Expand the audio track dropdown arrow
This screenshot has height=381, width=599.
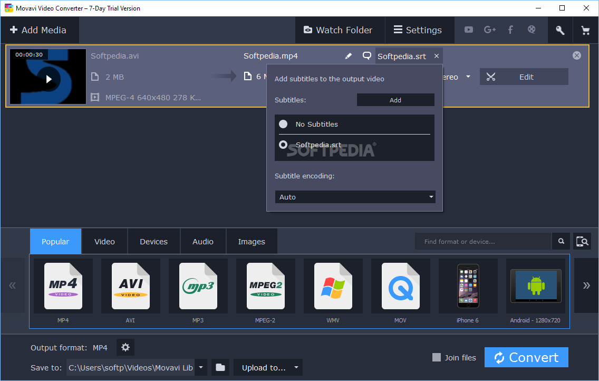click(468, 77)
